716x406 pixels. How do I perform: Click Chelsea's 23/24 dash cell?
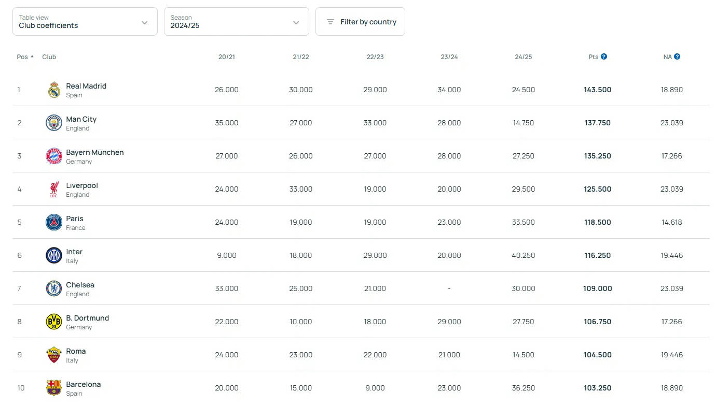point(449,288)
